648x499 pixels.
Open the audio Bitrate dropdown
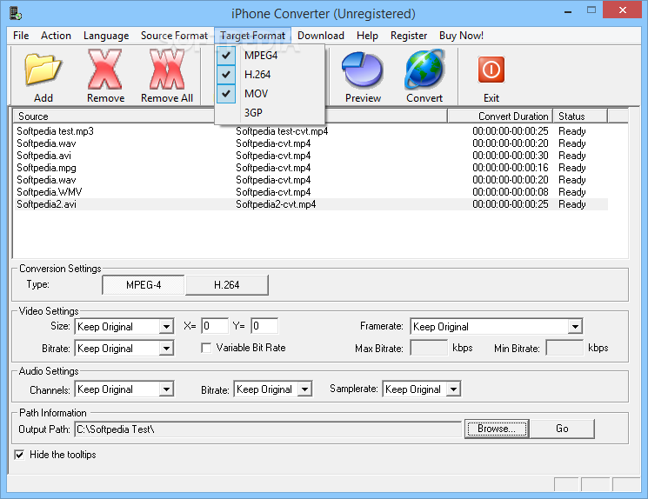click(304, 389)
